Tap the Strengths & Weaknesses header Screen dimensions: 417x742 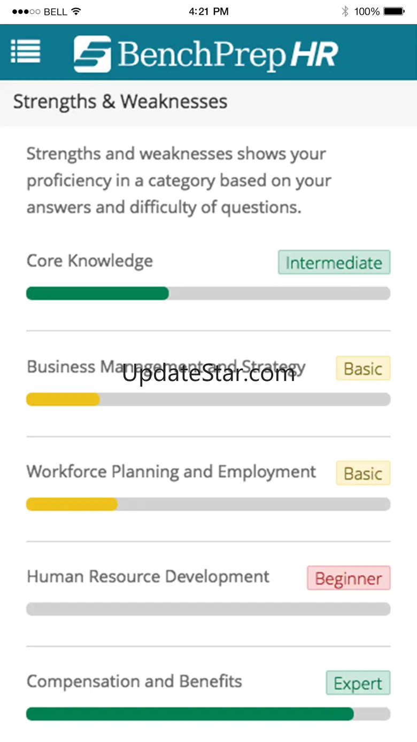(x=120, y=102)
